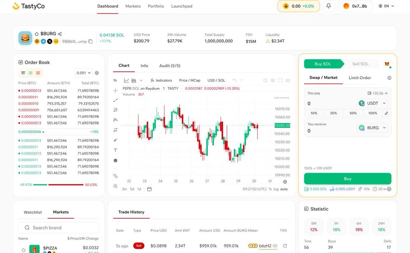This screenshot has height=253, width=410.
Task: Toggle percent scale on chart
Action: click(x=270, y=189)
